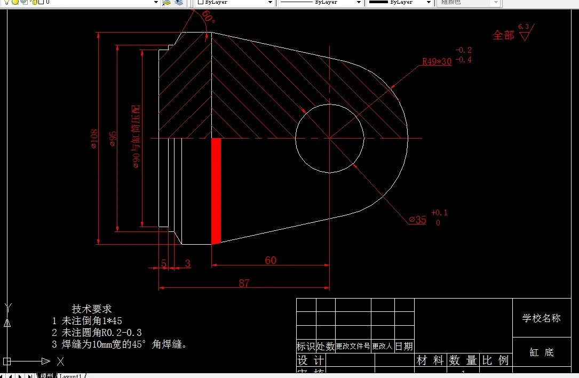Click the 更改人 title block cell
This screenshot has width=579, height=378.
coord(383,347)
